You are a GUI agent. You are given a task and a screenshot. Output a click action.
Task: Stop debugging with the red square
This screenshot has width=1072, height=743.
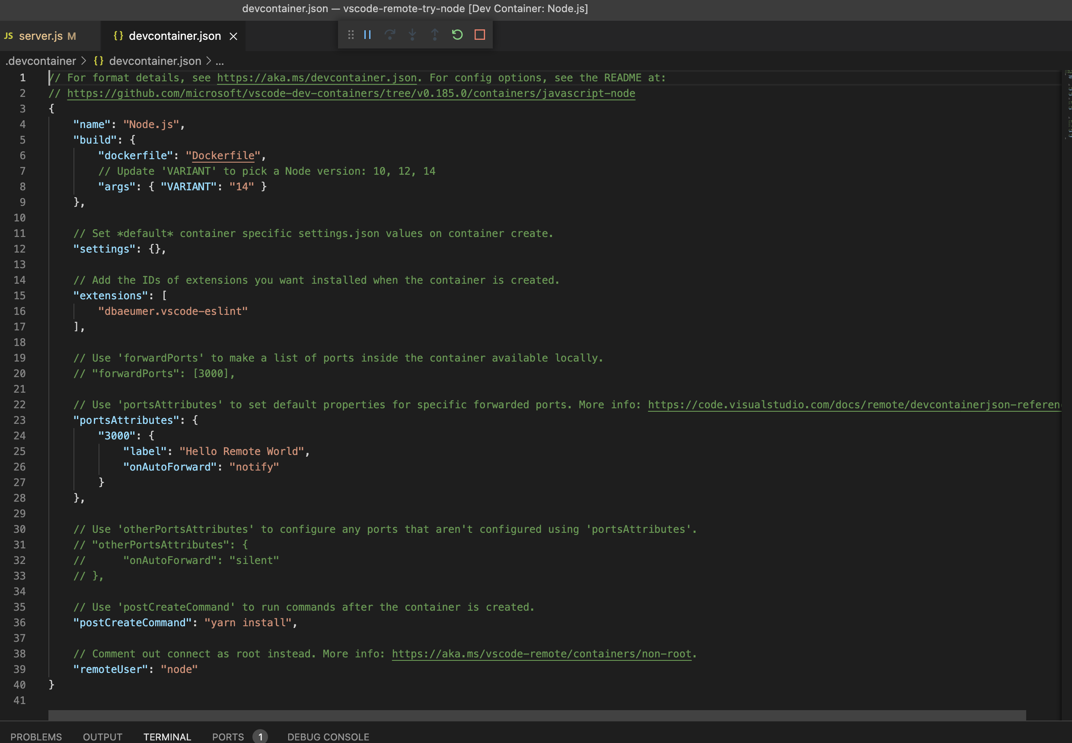(x=480, y=35)
